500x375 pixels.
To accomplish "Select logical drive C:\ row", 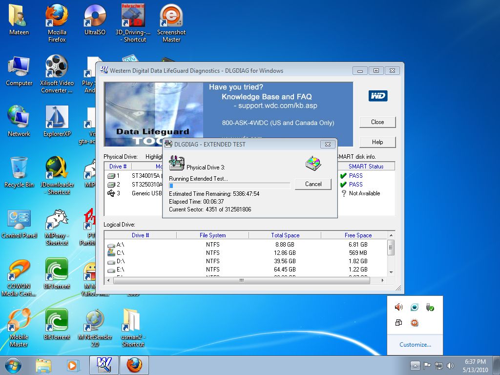I will 246,253.
